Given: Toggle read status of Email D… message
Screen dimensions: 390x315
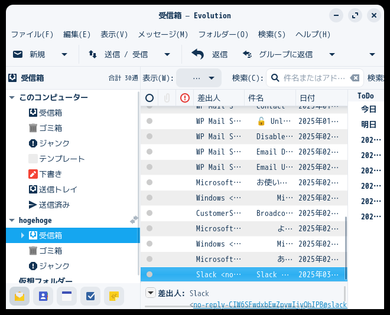Looking at the screenshot, I should [149, 152].
